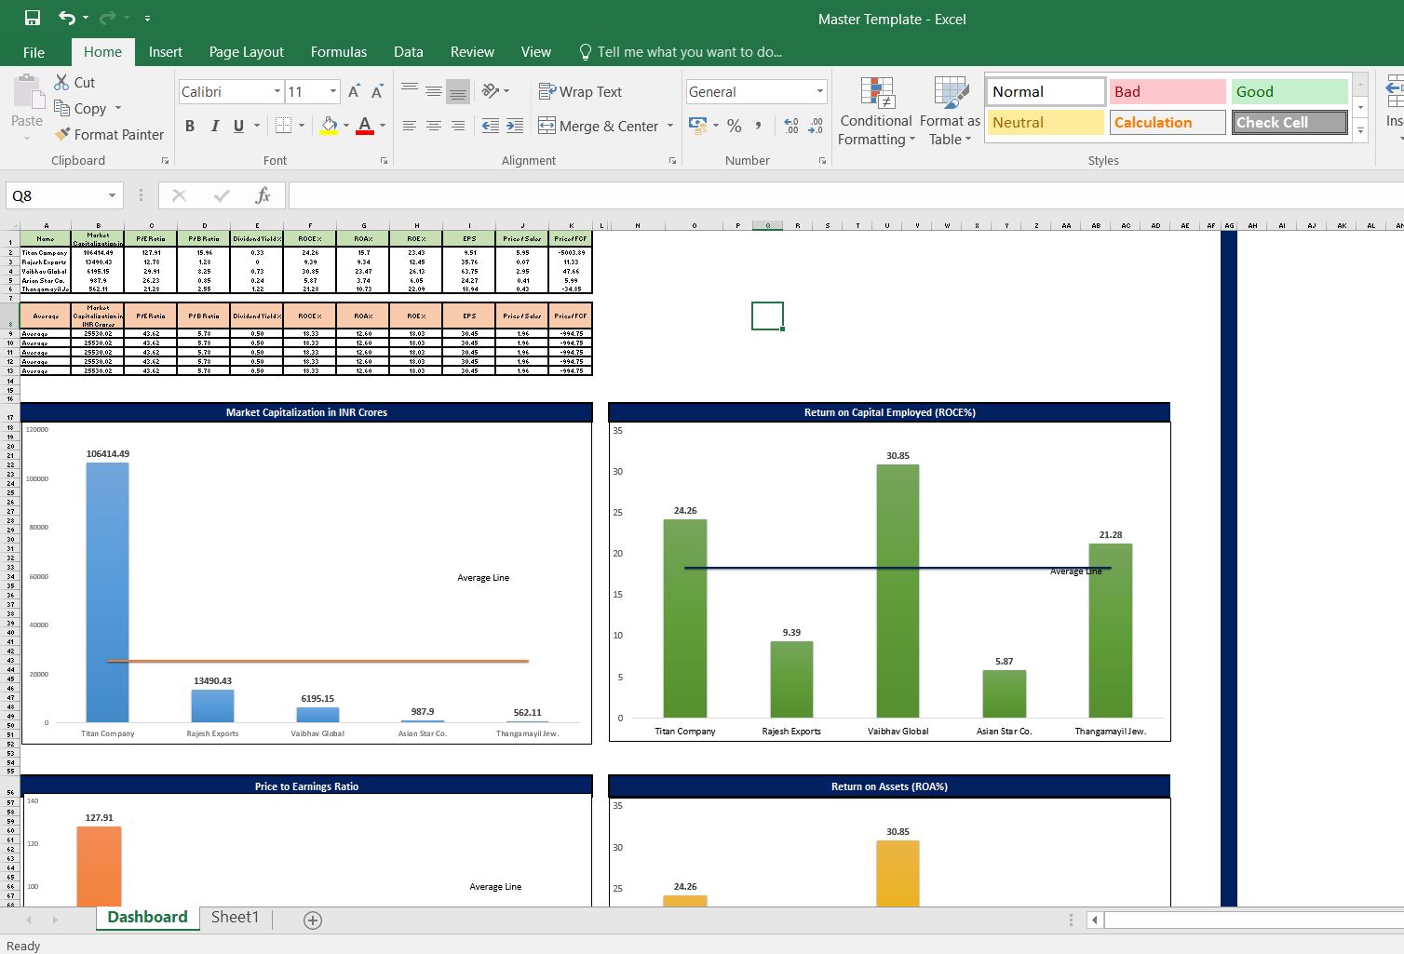Decrease font size with small A

tap(377, 91)
